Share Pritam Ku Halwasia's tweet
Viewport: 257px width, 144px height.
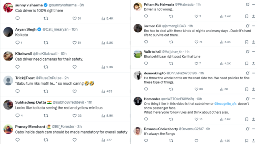point(253,16)
